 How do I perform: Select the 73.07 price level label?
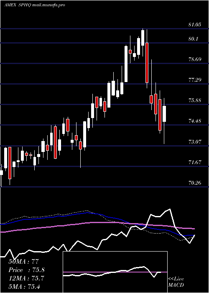coord(195,141)
